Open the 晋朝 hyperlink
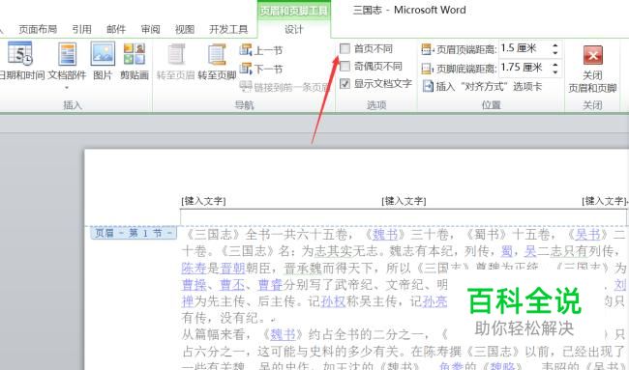629x370 pixels. pyautogui.click(x=232, y=268)
